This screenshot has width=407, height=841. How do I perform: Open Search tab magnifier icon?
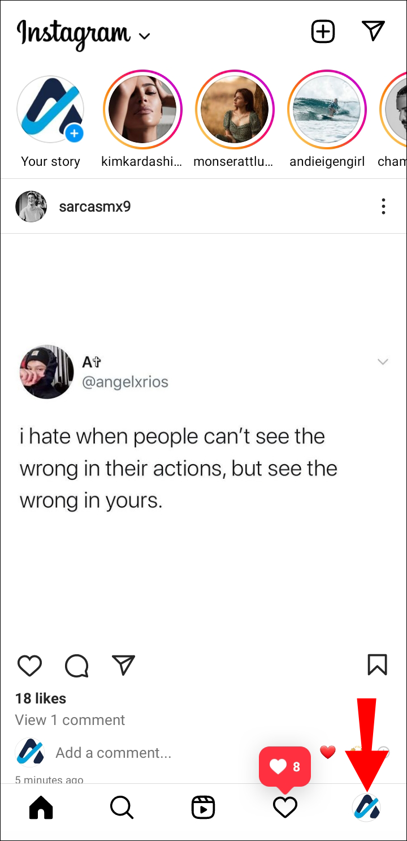tap(122, 808)
